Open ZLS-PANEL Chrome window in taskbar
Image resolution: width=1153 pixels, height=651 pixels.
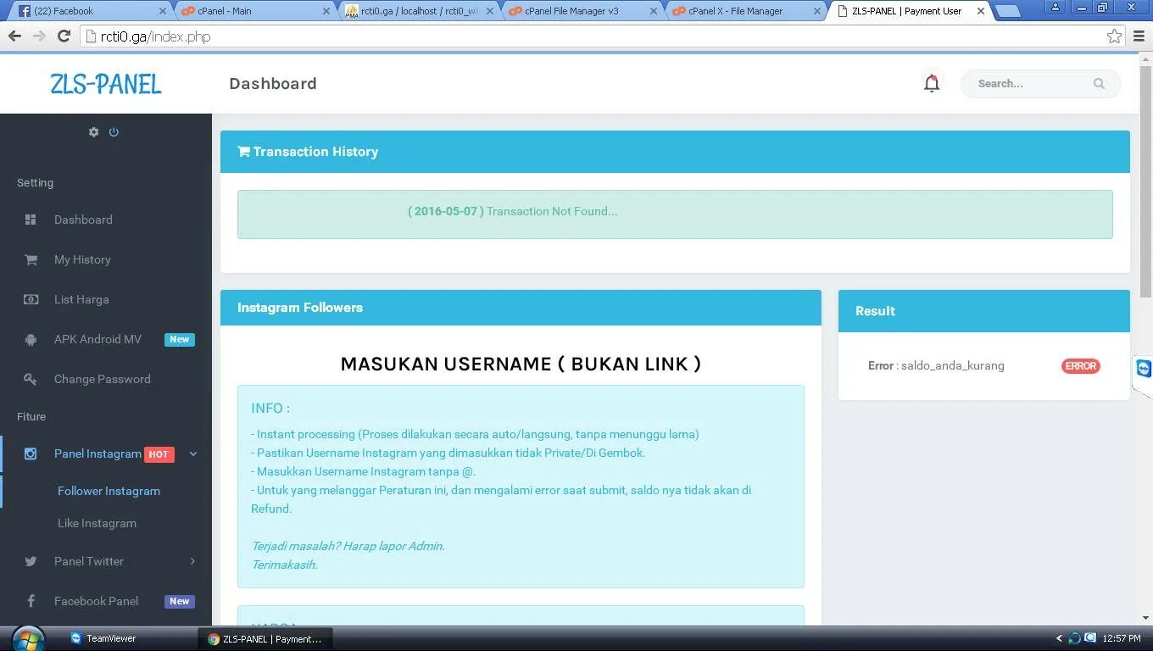click(265, 639)
